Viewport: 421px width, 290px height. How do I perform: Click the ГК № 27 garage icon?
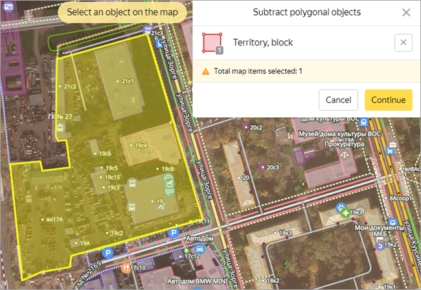pyautogui.click(x=60, y=128)
